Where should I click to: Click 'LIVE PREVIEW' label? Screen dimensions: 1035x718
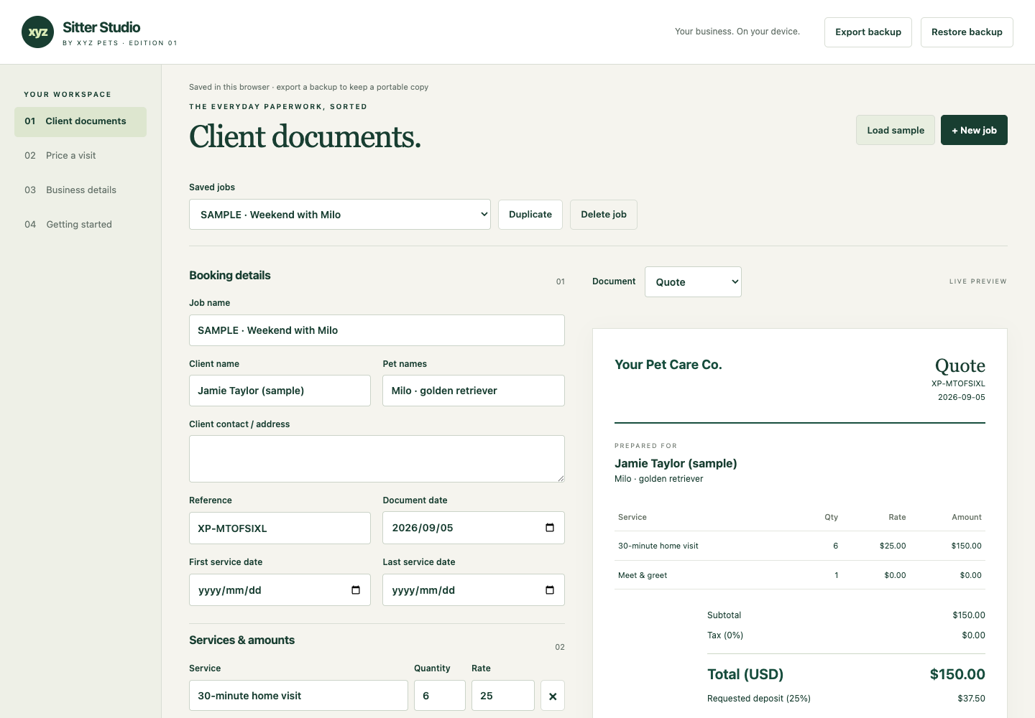978,281
